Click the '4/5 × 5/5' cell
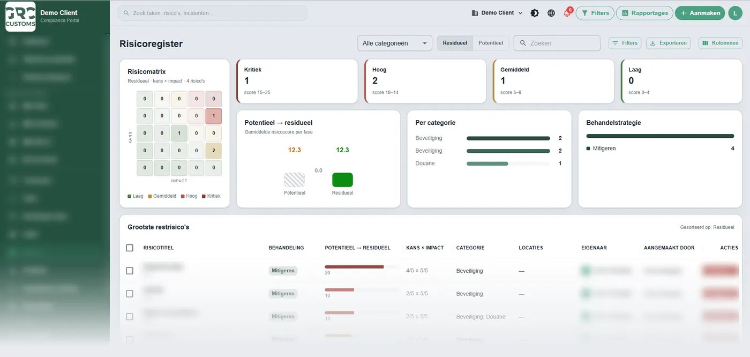The width and height of the screenshot is (750, 357). pos(417,271)
